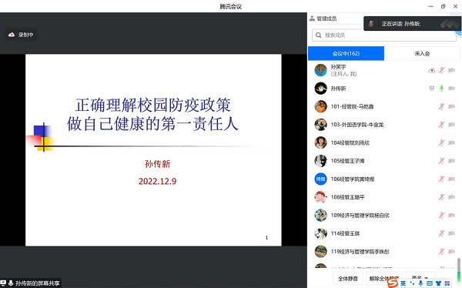Open 孙传新 avatar in member list
The width and height of the screenshot is (462, 288).
coord(320,89)
